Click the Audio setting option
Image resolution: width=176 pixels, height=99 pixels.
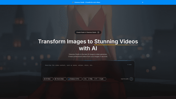[x=101, y=79]
